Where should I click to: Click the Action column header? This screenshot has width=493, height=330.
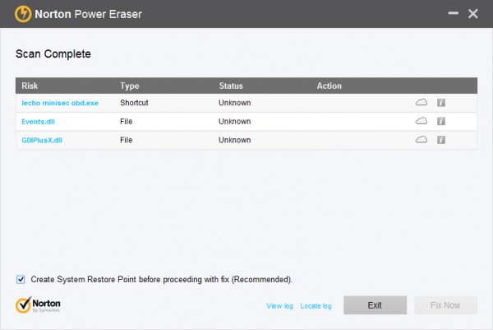point(329,86)
